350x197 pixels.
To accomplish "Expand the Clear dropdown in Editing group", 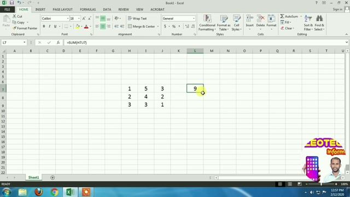I will pos(294,28).
